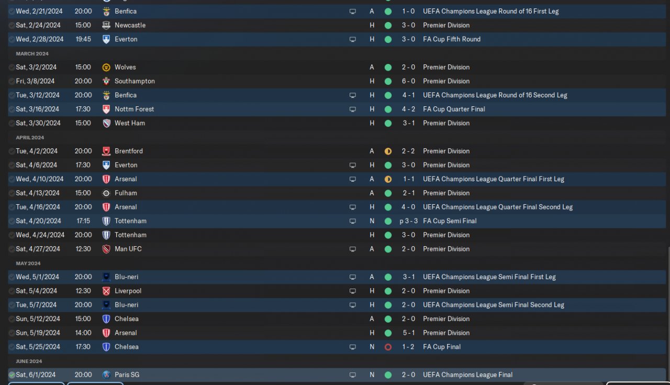Click TV icon on Champions League Final row
This screenshot has height=385, width=670.
tap(353, 375)
